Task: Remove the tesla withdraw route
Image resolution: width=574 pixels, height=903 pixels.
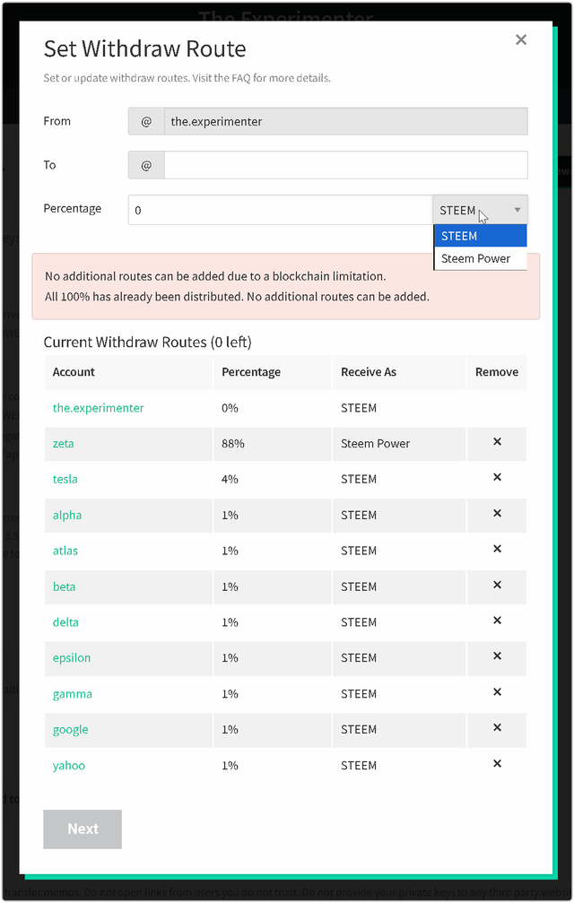Action: (497, 478)
